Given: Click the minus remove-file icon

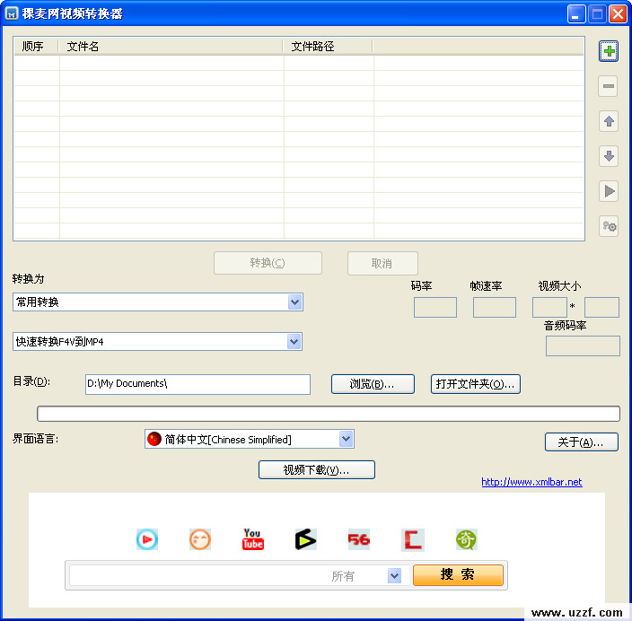Looking at the screenshot, I should [x=609, y=86].
